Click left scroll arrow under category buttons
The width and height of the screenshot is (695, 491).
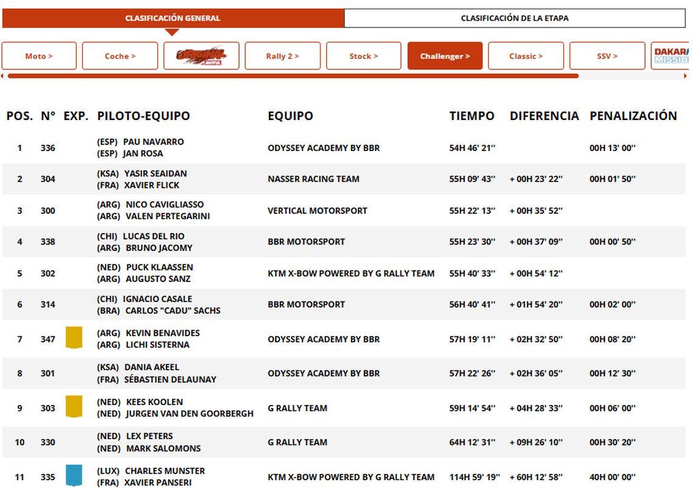pyautogui.click(x=3, y=76)
